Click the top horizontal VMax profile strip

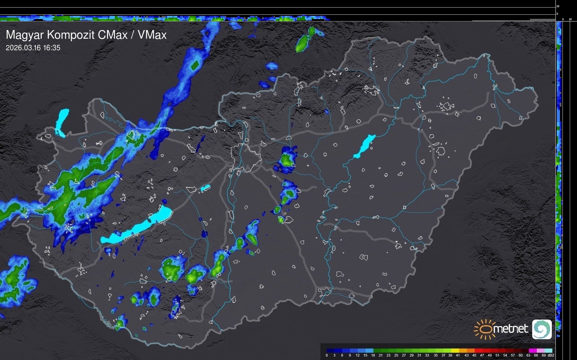tap(165, 18)
